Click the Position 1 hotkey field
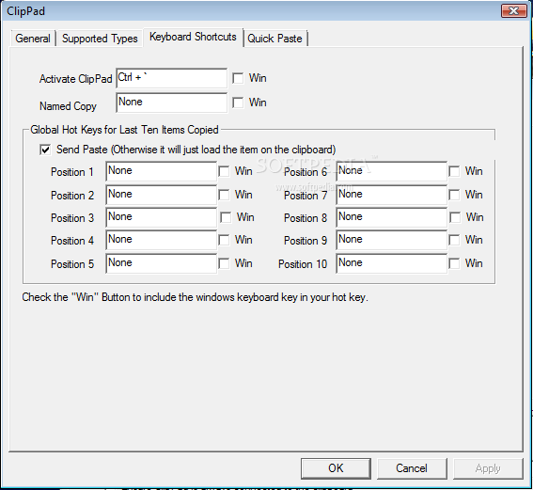 point(161,171)
